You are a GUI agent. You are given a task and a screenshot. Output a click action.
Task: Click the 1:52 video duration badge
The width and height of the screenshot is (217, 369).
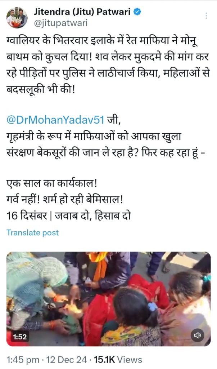[x=20, y=337]
